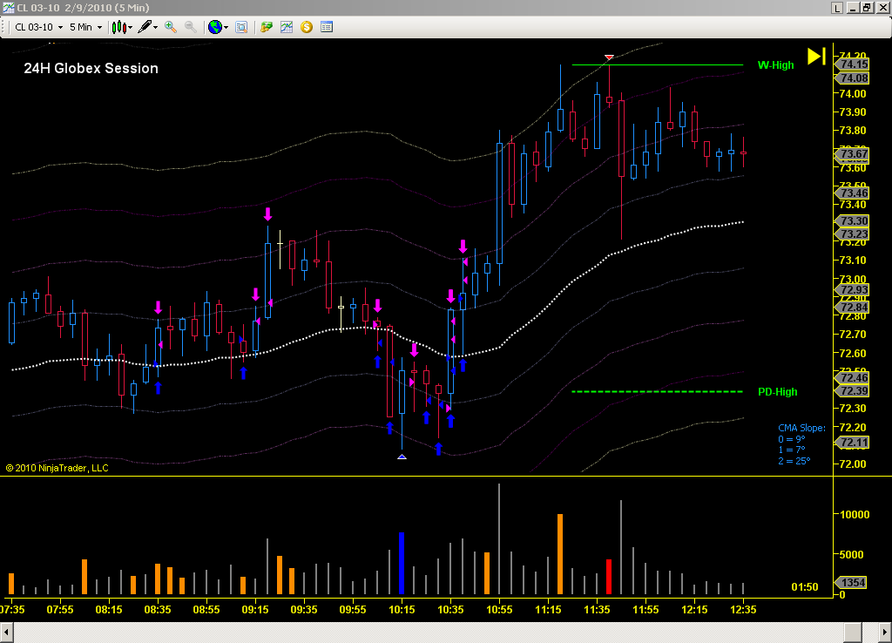Click the W-High line label
The width and height of the screenshot is (892, 643).
coord(775,65)
